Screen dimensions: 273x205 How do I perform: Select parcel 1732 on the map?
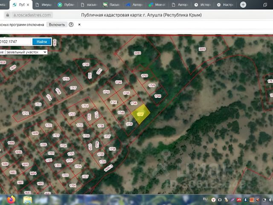point(80,125)
